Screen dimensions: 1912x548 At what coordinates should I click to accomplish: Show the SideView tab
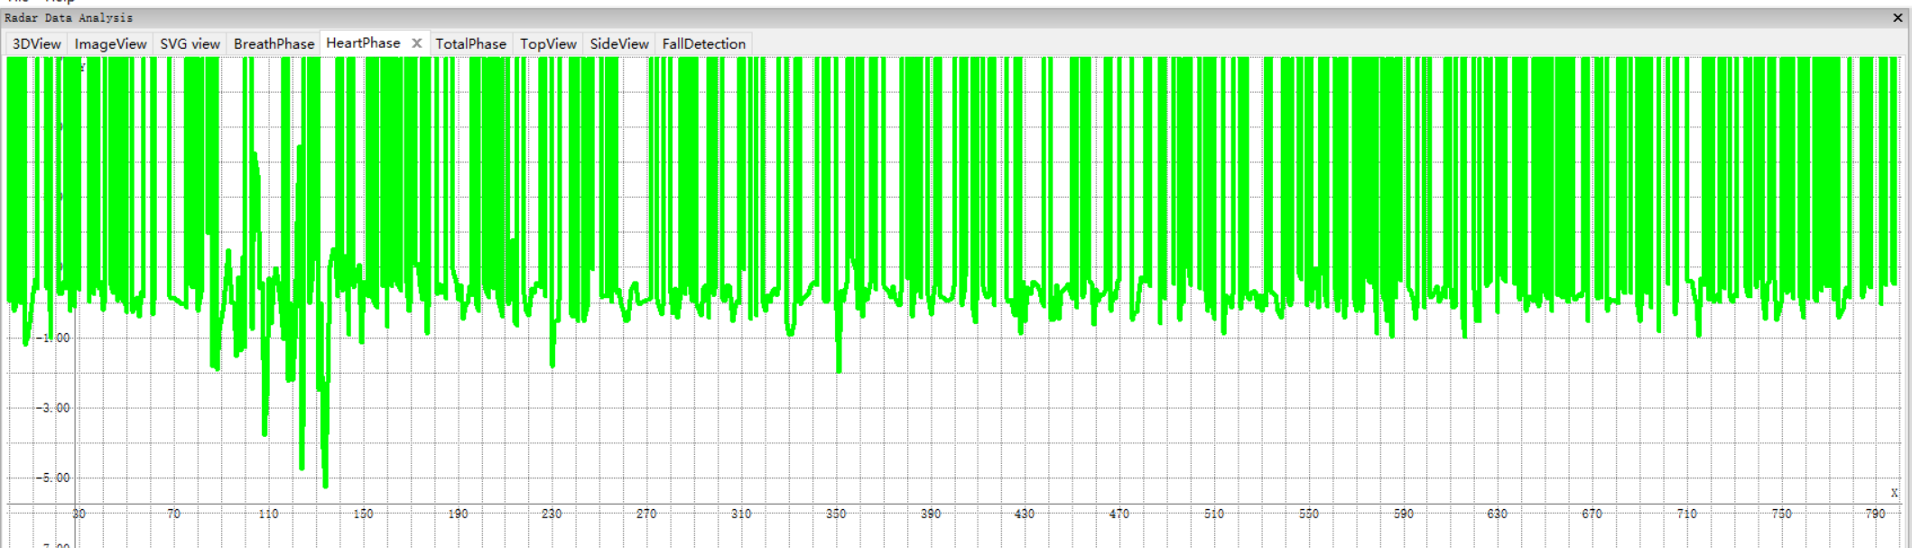619,43
